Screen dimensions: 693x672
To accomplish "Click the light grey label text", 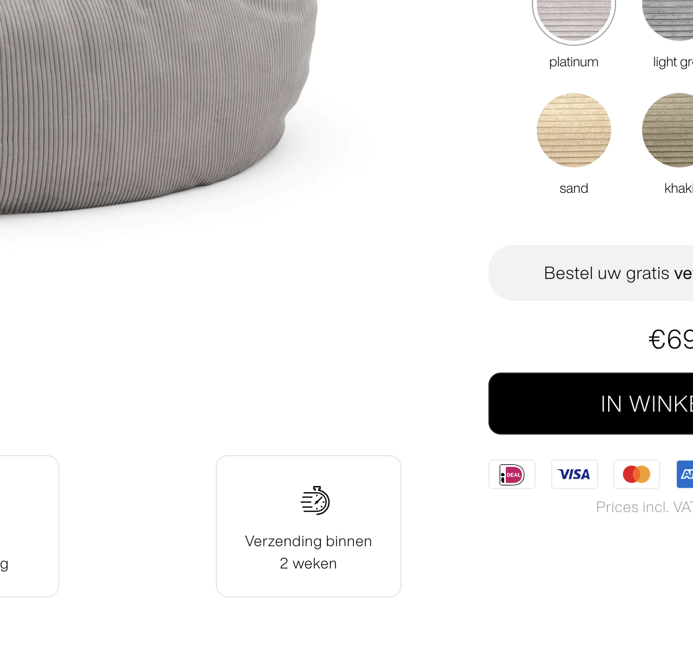I will (x=673, y=63).
